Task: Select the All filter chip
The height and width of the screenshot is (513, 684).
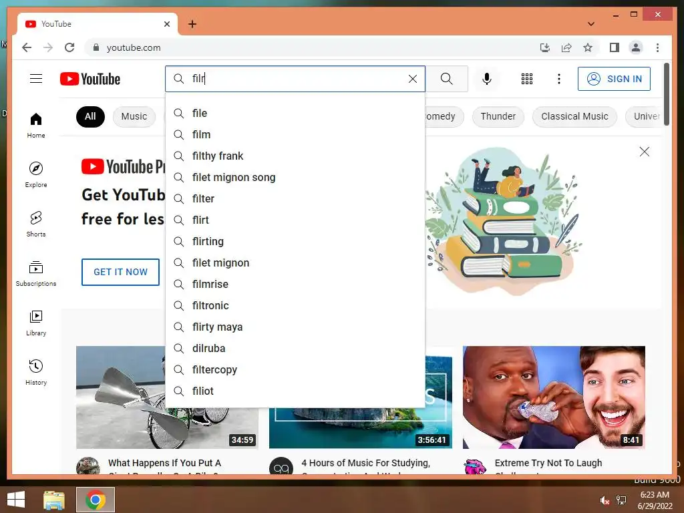Action: pos(90,116)
